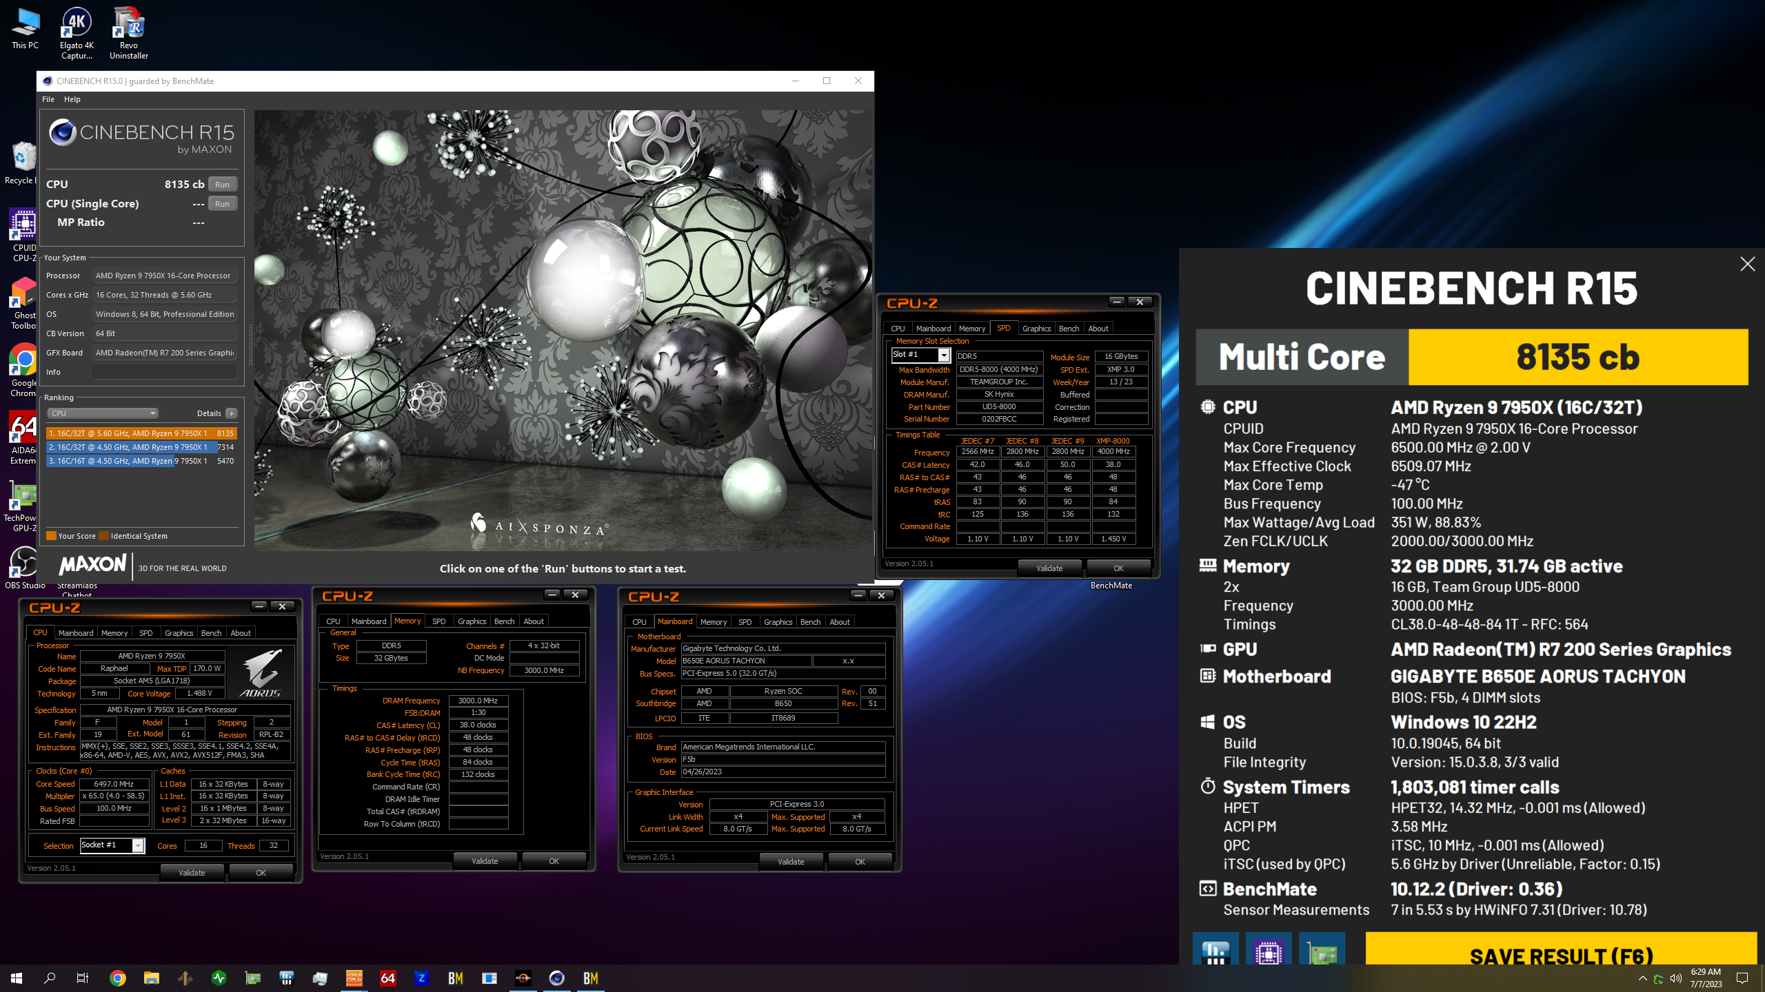The width and height of the screenshot is (1765, 992).
Task: Open the Ranking CPU dropdown
Action: [x=103, y=413]
